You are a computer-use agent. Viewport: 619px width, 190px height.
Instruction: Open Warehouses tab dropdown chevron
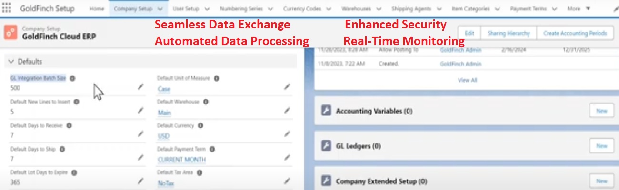(x=379, y=9)
